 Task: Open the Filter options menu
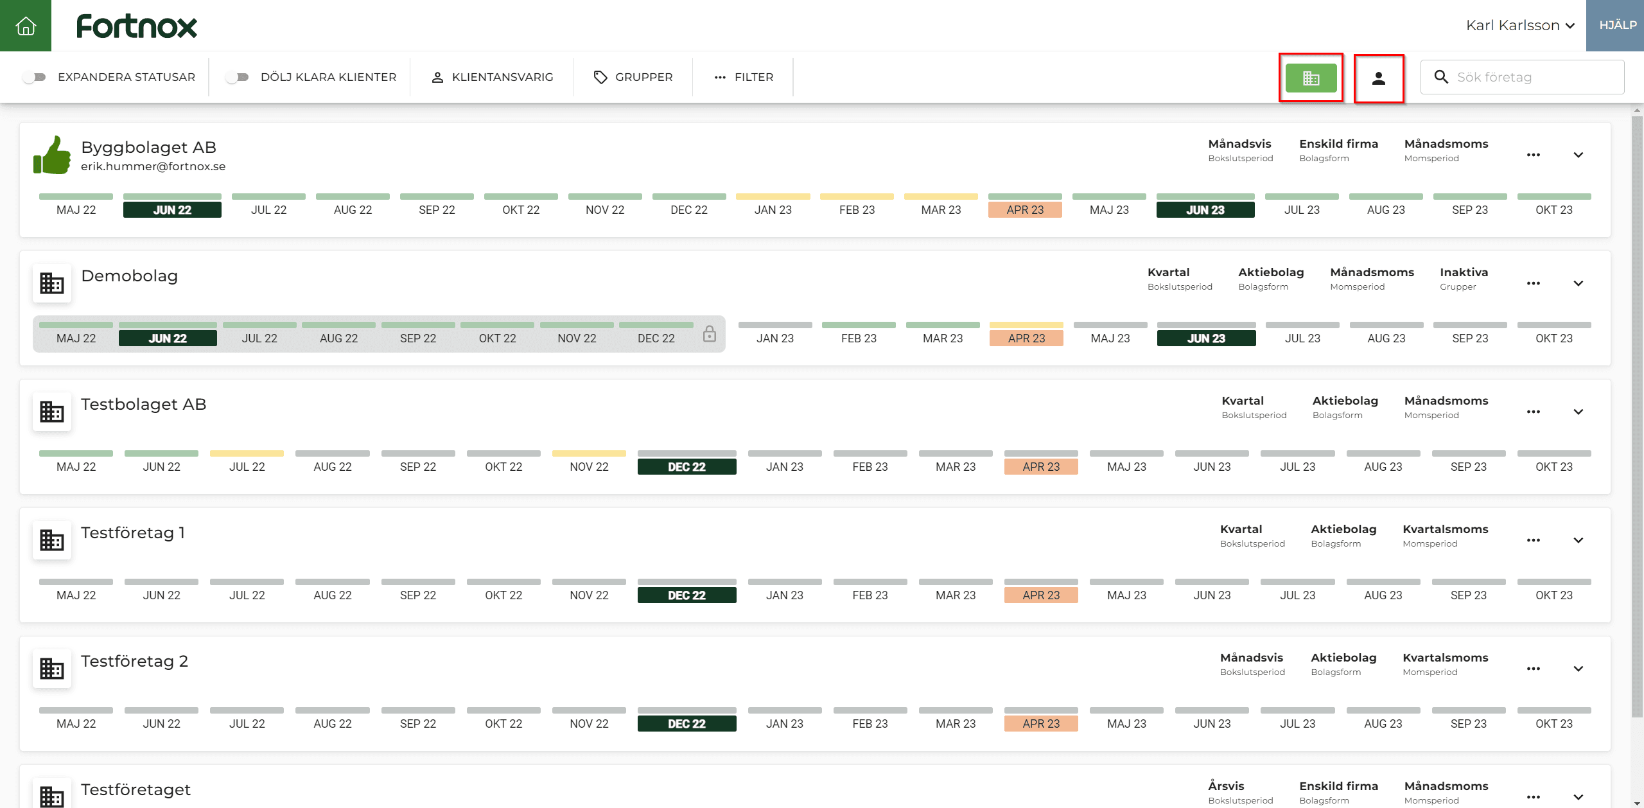pos(744,77)
